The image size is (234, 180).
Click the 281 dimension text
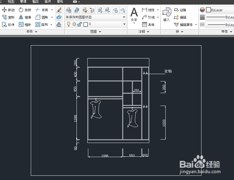click(136, 90)
